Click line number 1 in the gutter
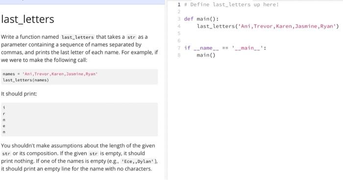 (x=179, y=4)
